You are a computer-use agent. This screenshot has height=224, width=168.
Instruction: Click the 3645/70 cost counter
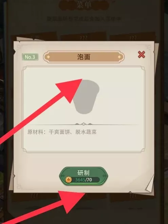83,180
